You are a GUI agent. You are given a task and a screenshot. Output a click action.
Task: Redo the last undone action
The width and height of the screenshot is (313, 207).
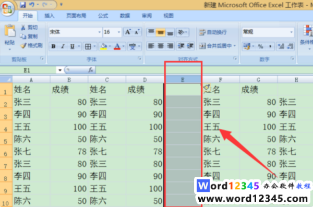[x=45, y=5]
